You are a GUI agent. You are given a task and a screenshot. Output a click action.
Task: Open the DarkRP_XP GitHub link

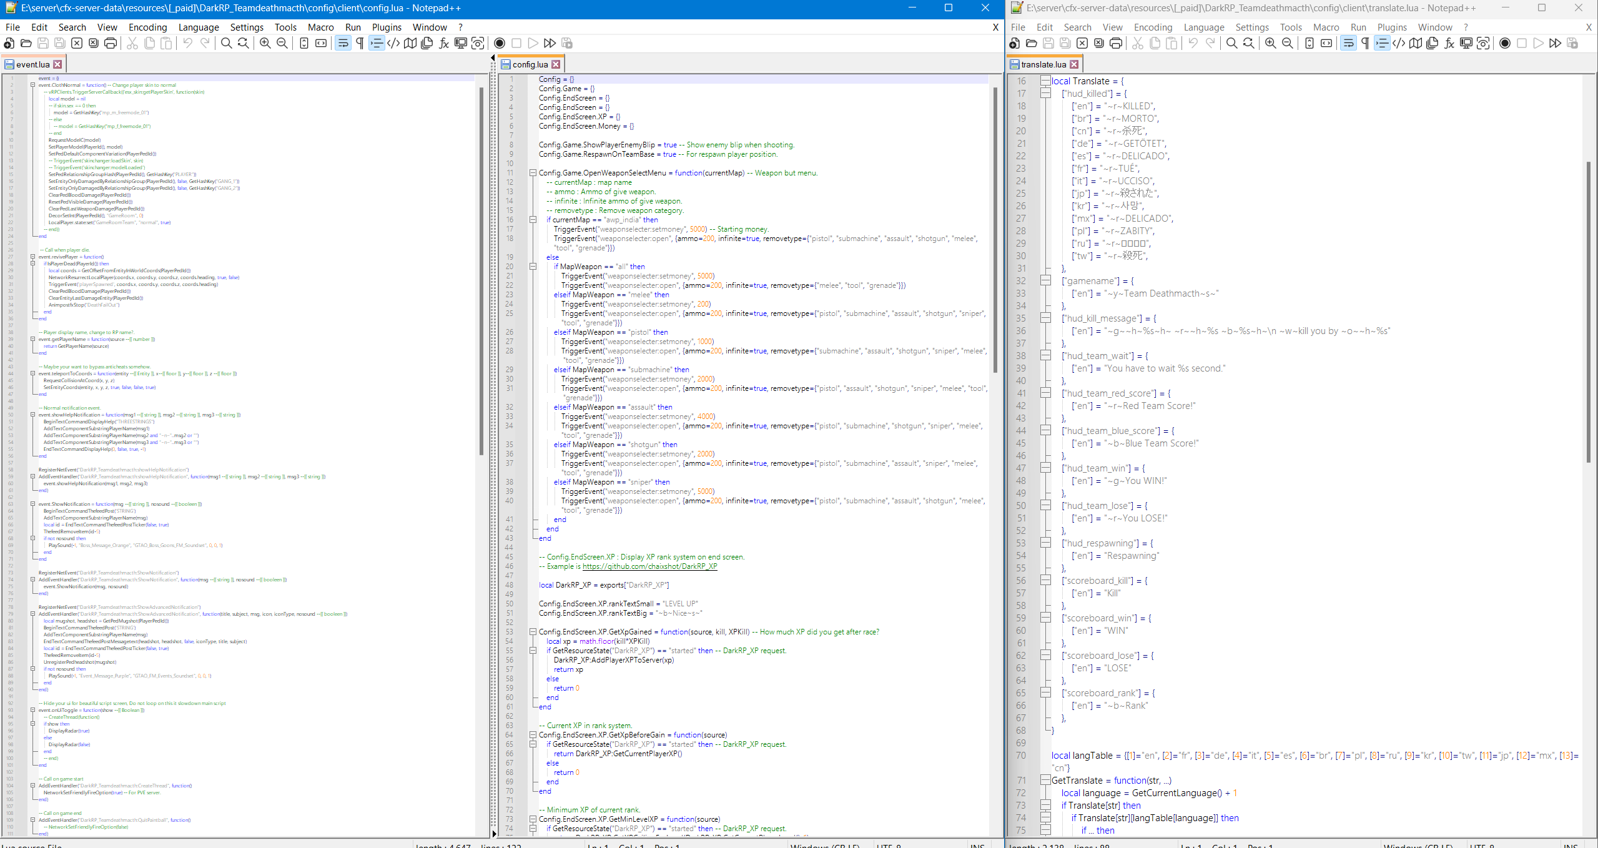pyautogui.click(x=649, y=566)
